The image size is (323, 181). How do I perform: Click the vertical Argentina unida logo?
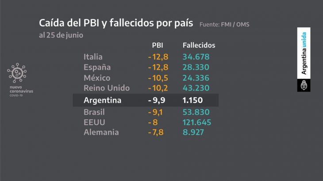coord(304,53)
